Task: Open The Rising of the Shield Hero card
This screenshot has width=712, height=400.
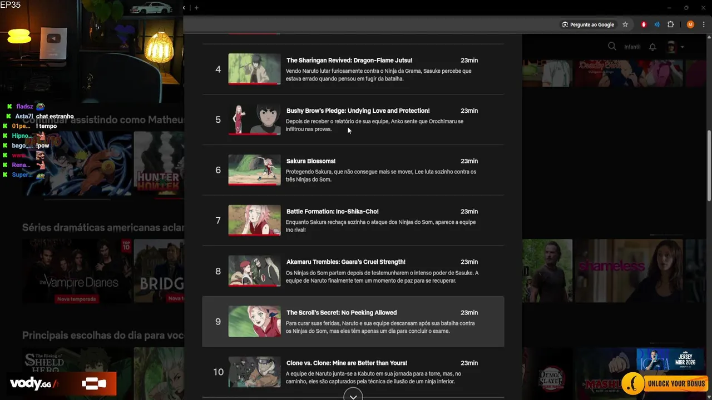Action: pyautogui.click(x=77, y=373)
